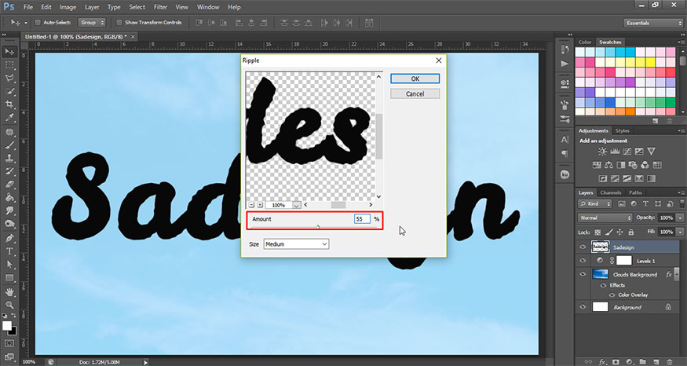Click OK in the Ripple dialog
This screenshot has width=687, height=366.
(x=415, y=79)
